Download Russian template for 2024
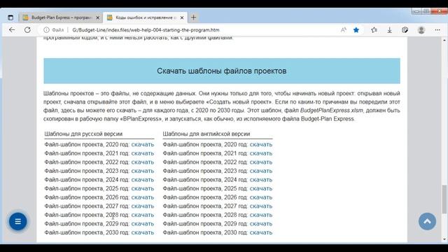Image resolution: width=448 pixels, height=252 pixels. tap(143, 180)
